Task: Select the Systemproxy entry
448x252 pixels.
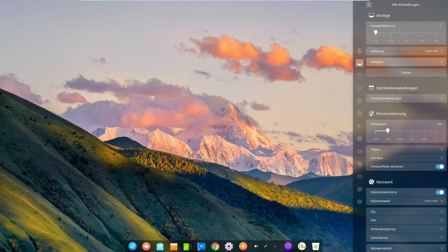Action: 406,238
